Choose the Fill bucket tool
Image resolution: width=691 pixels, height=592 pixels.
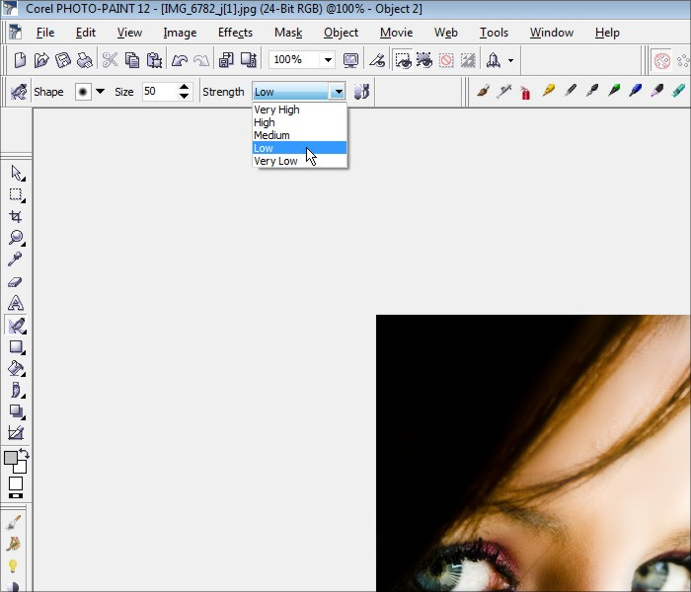tap(16, 368)
